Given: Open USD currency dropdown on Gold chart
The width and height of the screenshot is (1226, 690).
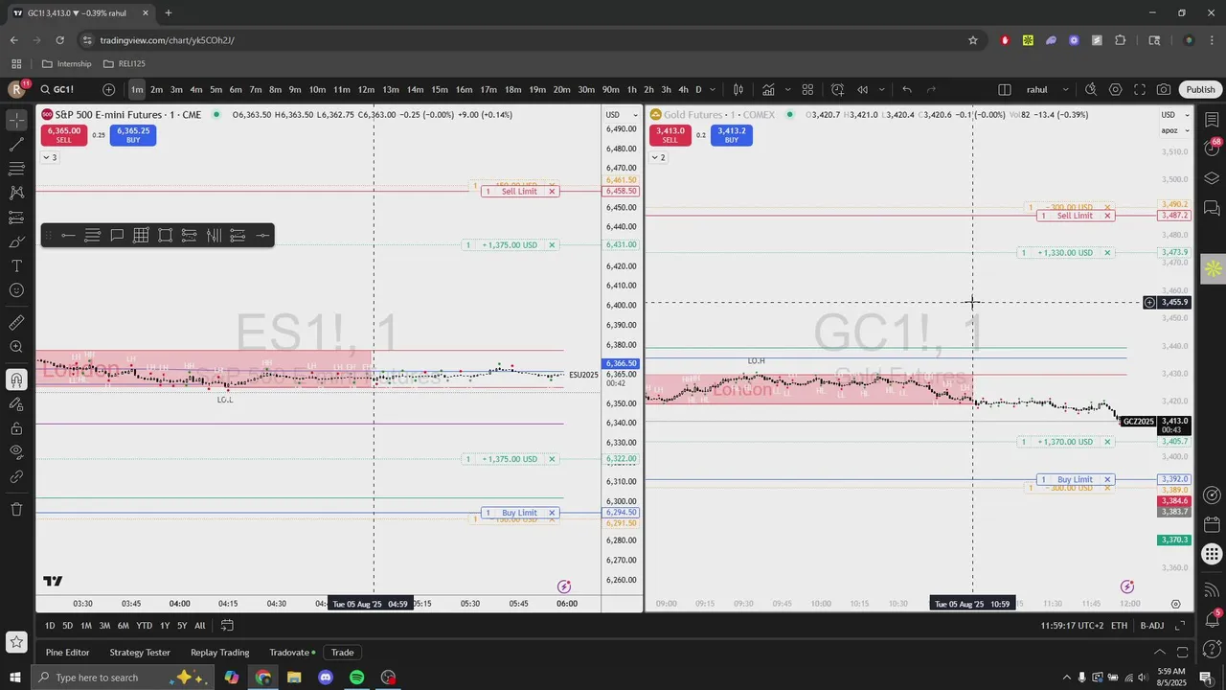Looking at the screenshot, I should (1174, 115).
